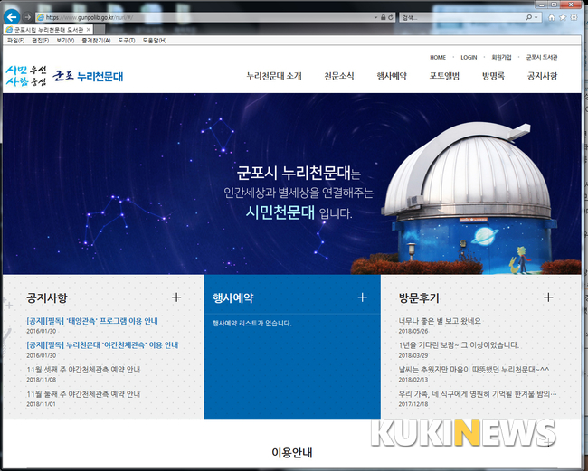The width and height of the screenshot is (588, 471).
Task: Click the 군포시 도서관 top link
Action: click(542, 57)
